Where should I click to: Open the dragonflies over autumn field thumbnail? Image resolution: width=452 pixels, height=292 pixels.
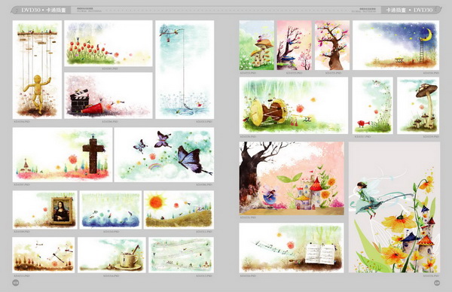click(x=44, y=255)
